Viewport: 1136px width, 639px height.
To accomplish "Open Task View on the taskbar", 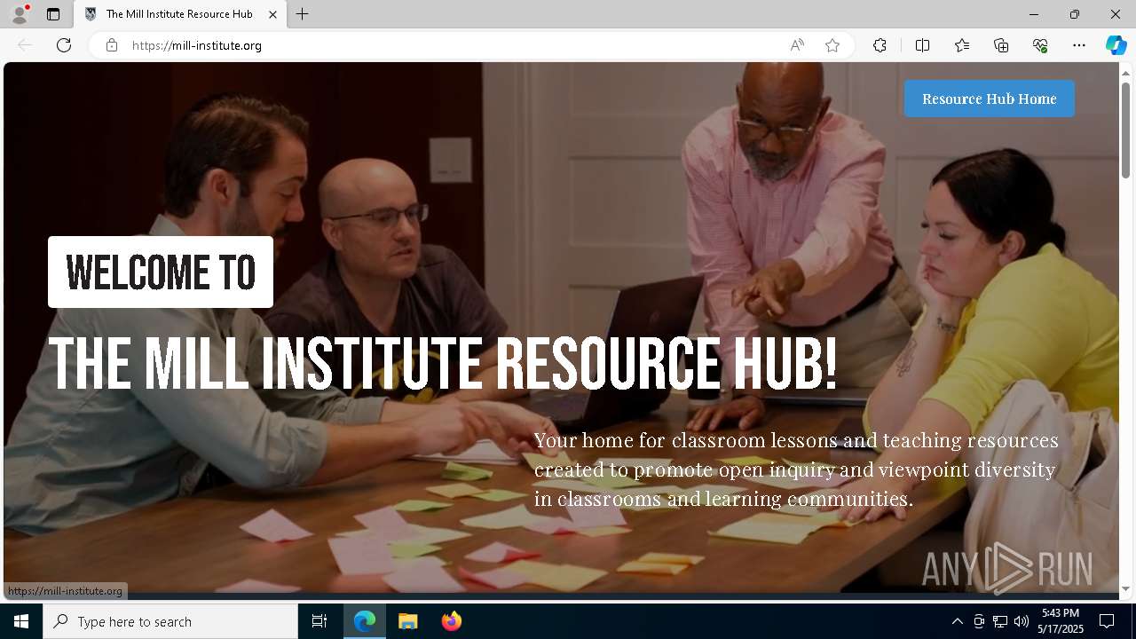I will click(x=319, y=621).
